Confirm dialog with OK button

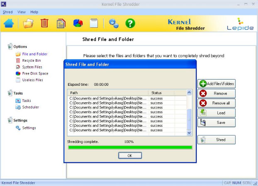click(130, 155)
